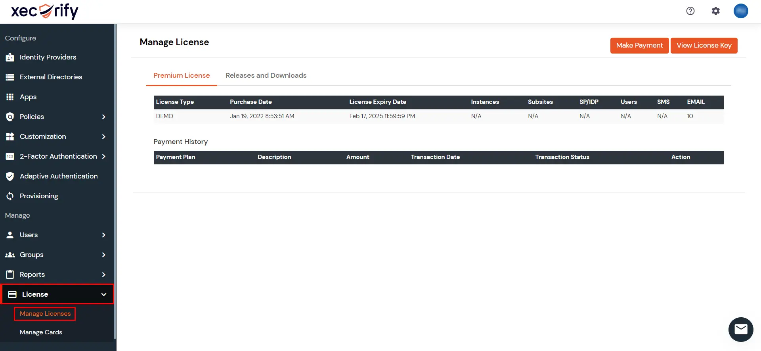Click the Identity Providers sidebar icon
The width and height of the screenshot is (761, 351).
[x=10, y=57]
